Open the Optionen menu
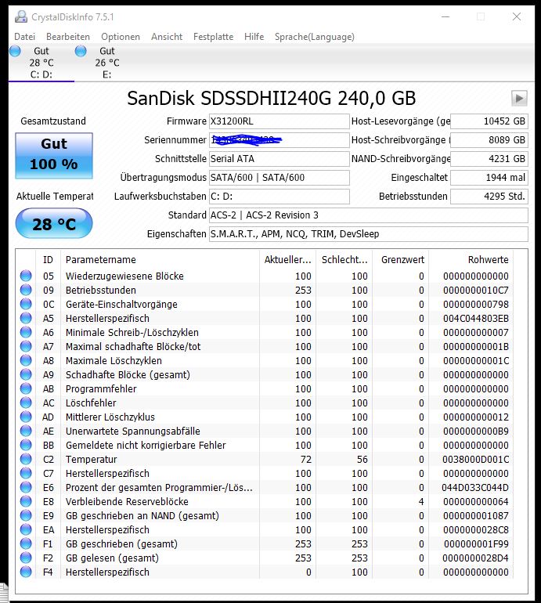Screen dimensions: 541x603 [121, 37]
